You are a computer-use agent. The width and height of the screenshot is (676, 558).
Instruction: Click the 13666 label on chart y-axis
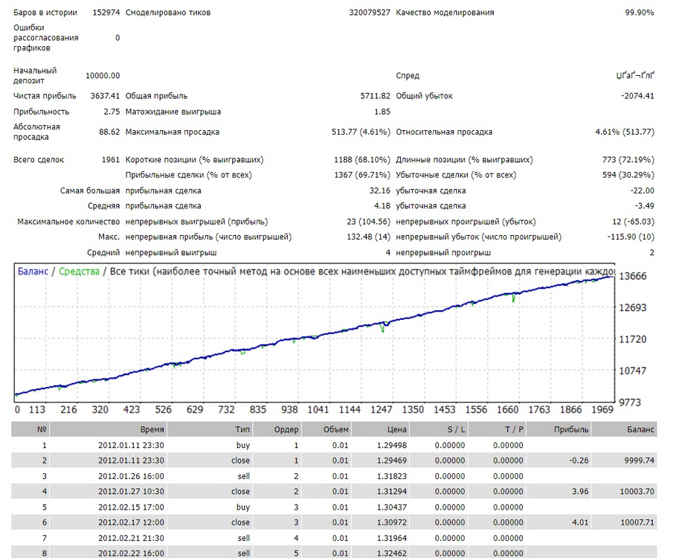[633, 276]
